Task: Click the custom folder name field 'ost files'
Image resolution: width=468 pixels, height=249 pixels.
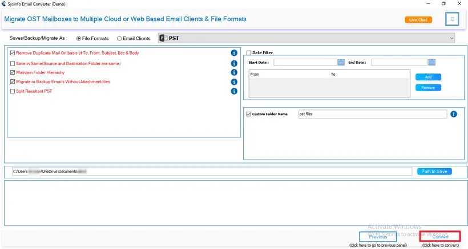Action: 373,114
